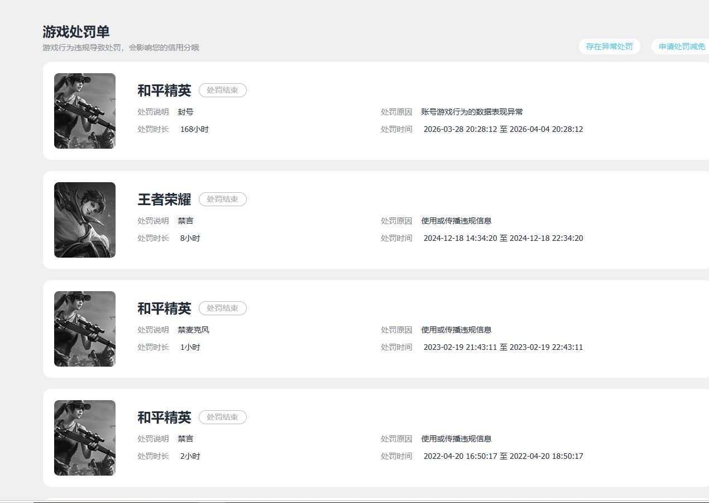
Task: Click the 168小时 duration value
Action: tap(194, 129)
